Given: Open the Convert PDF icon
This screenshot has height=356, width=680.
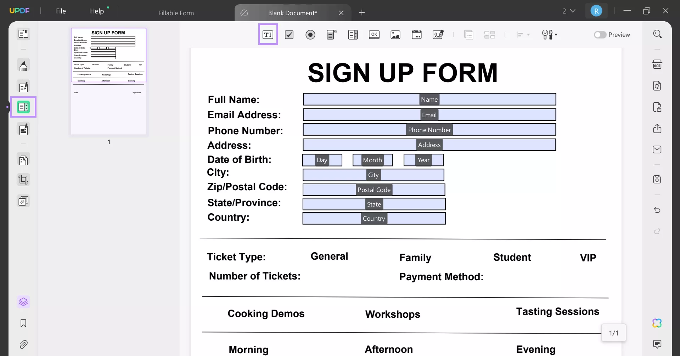Looking at the screenshot, I should tap(657, 86).
